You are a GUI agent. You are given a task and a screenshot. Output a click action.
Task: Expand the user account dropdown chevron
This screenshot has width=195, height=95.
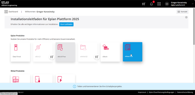[x=193, y=4]
